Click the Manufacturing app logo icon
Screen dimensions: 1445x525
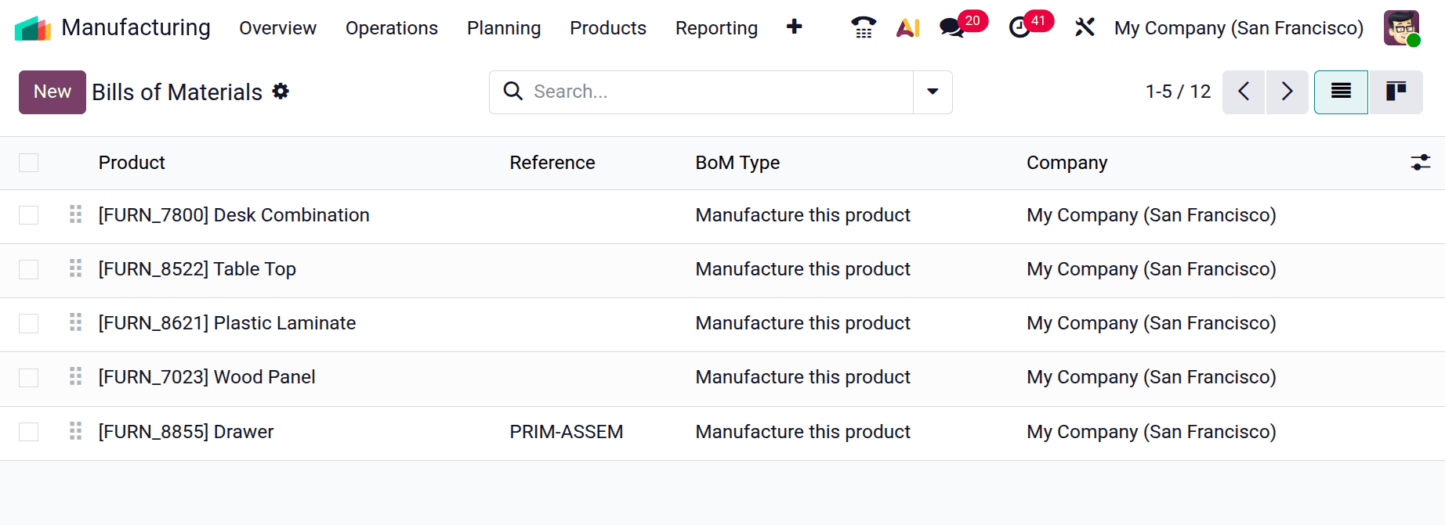click(x=33, y=28)
